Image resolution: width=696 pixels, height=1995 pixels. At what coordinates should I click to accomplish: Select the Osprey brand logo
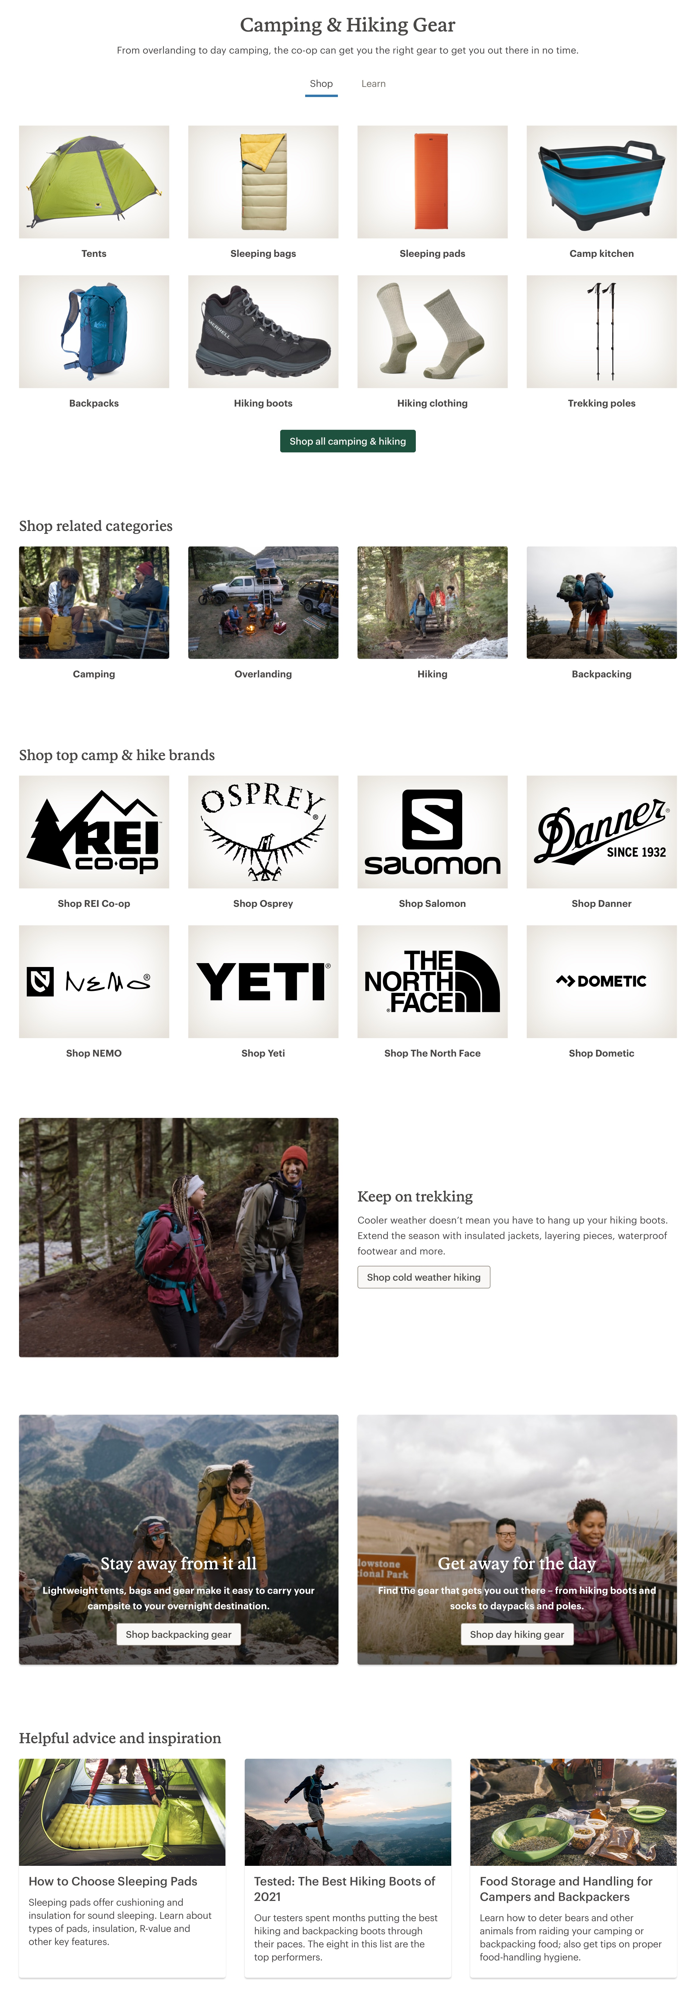point(263,832)
